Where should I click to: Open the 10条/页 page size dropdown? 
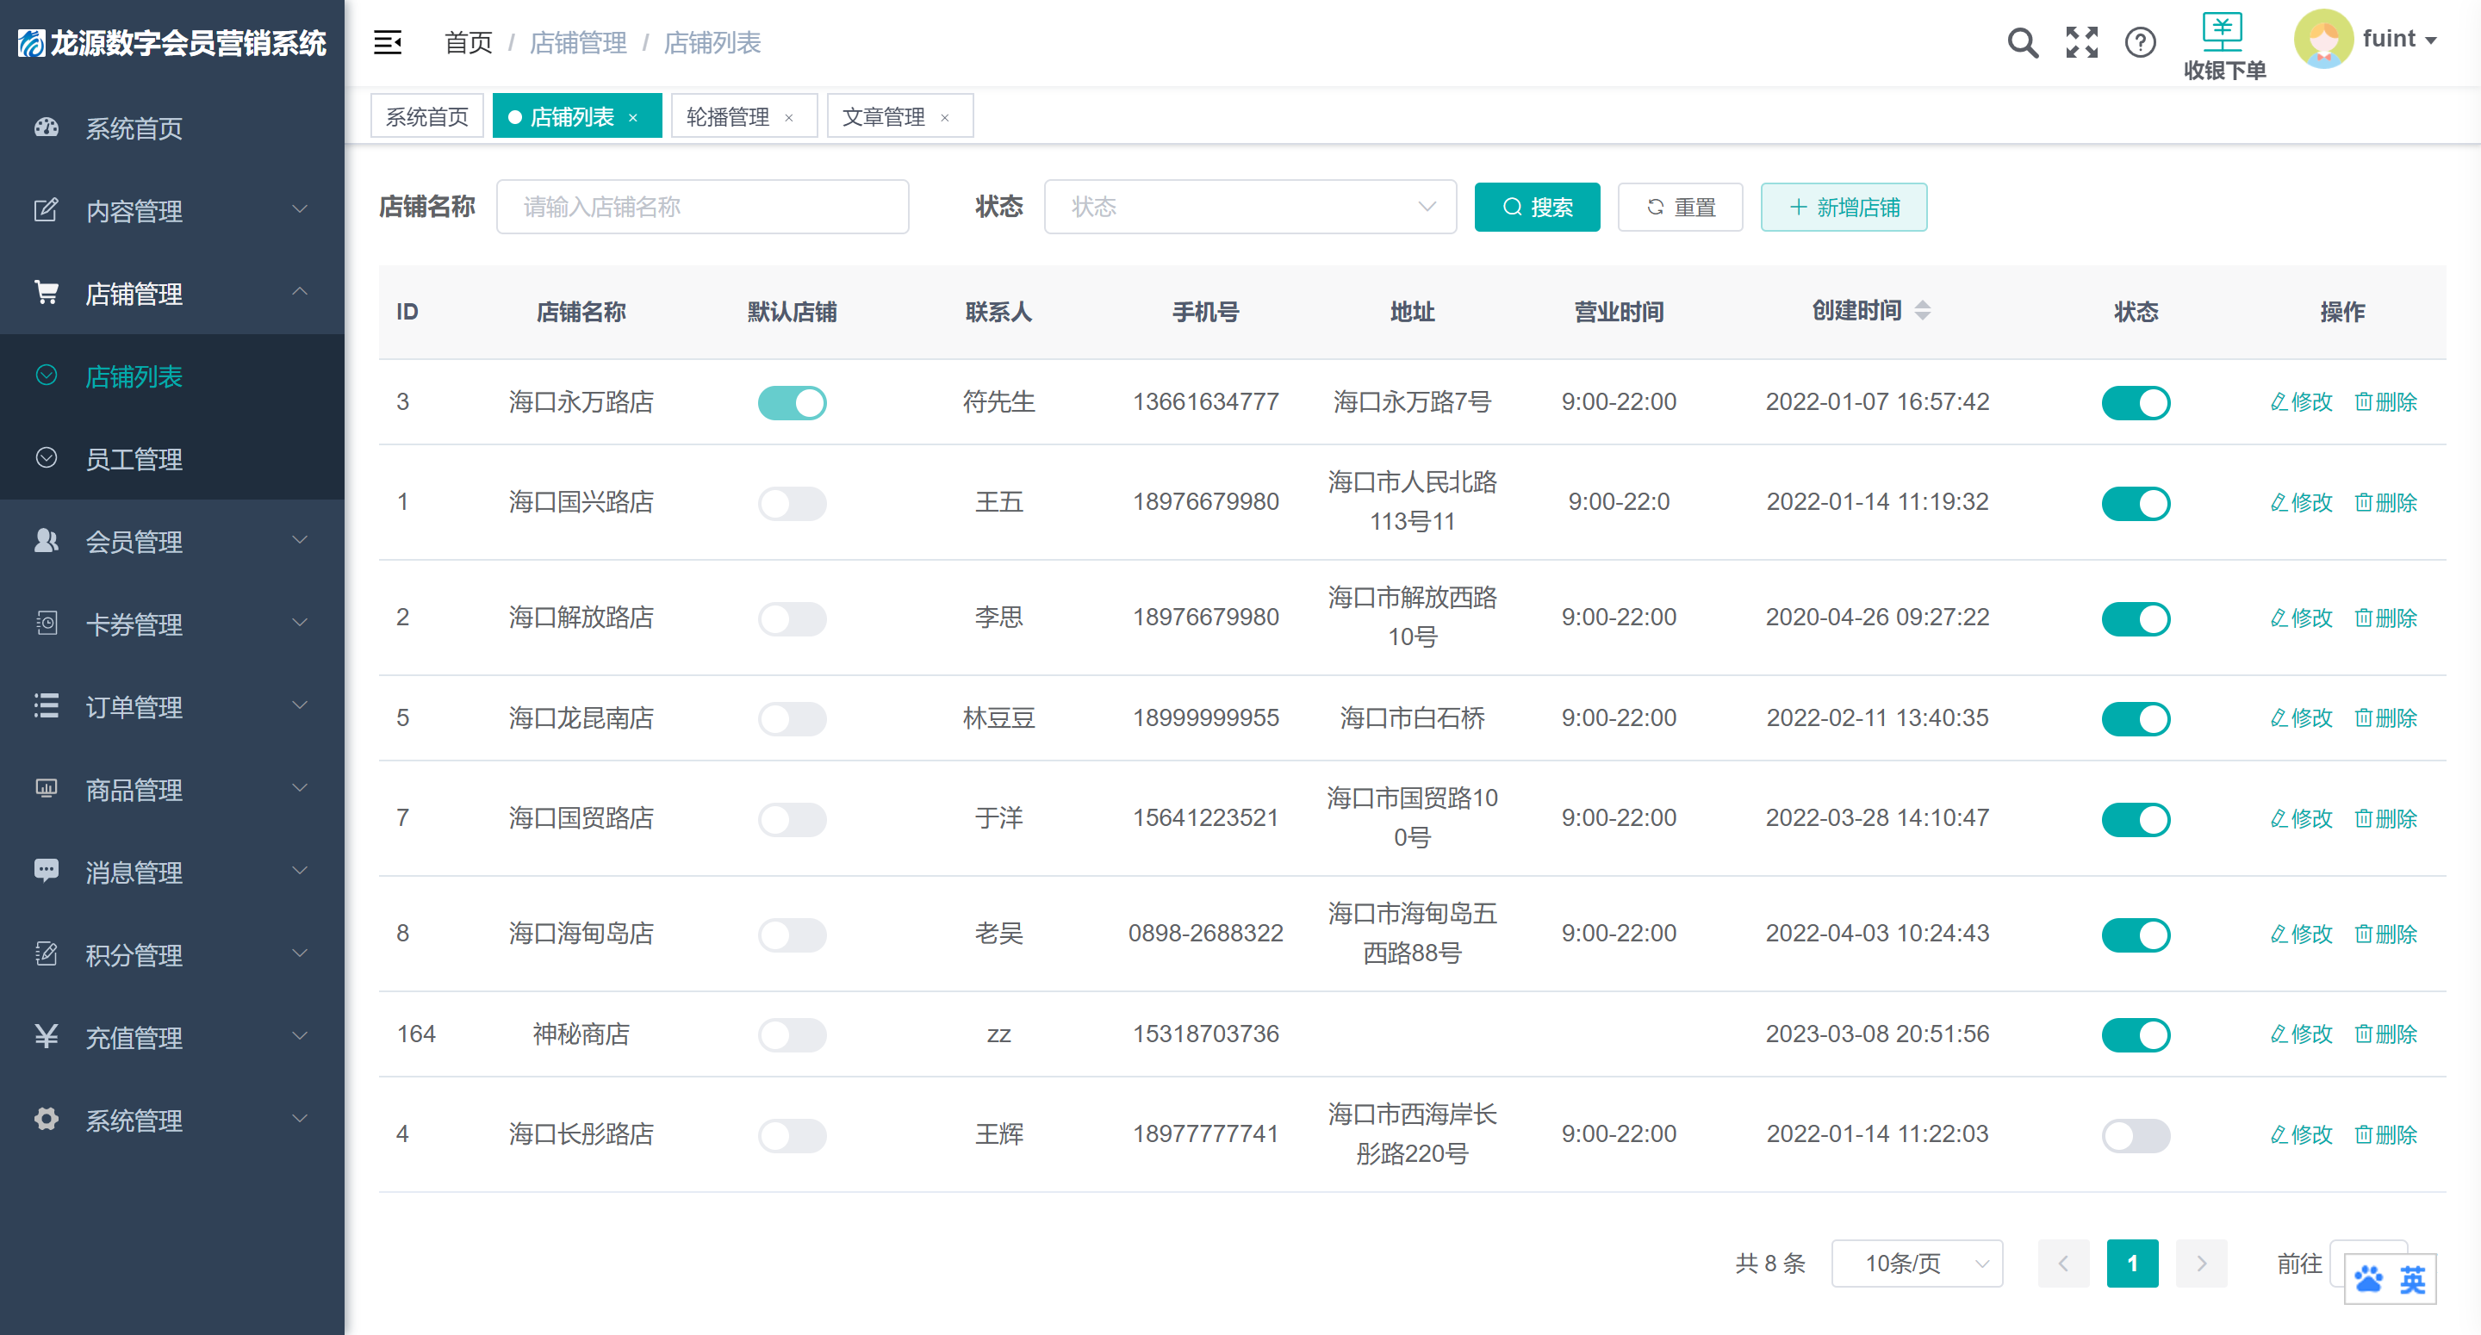(1916, 1263)
